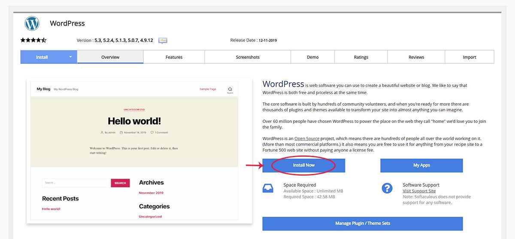Click the WordPress logo icon

(x=32, y=24)
